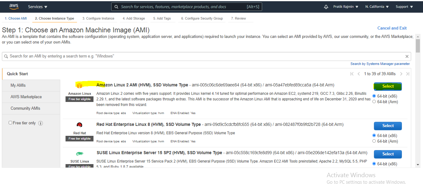This screenshot has width=423, height=184.
Task: Open the notifications bell
Action: coord(326,7)
